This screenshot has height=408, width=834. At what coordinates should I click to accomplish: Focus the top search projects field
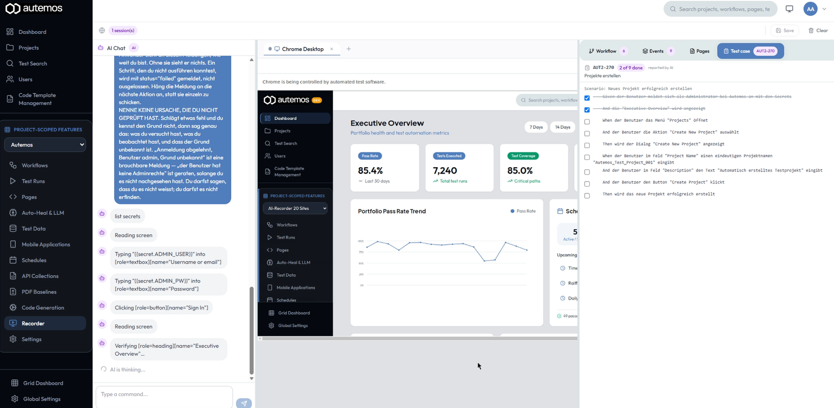tap(720, 9)
